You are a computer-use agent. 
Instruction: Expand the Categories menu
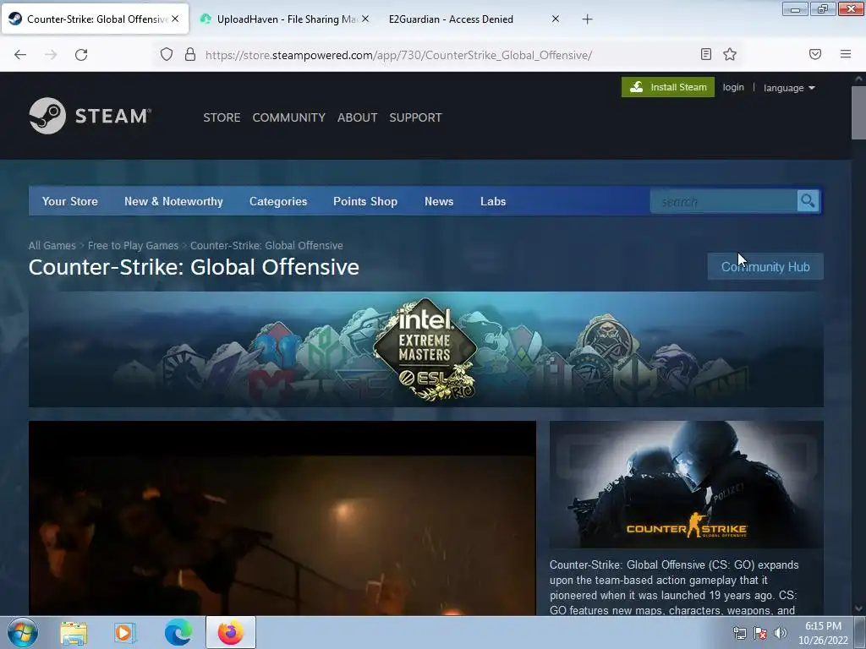point(277,201)
